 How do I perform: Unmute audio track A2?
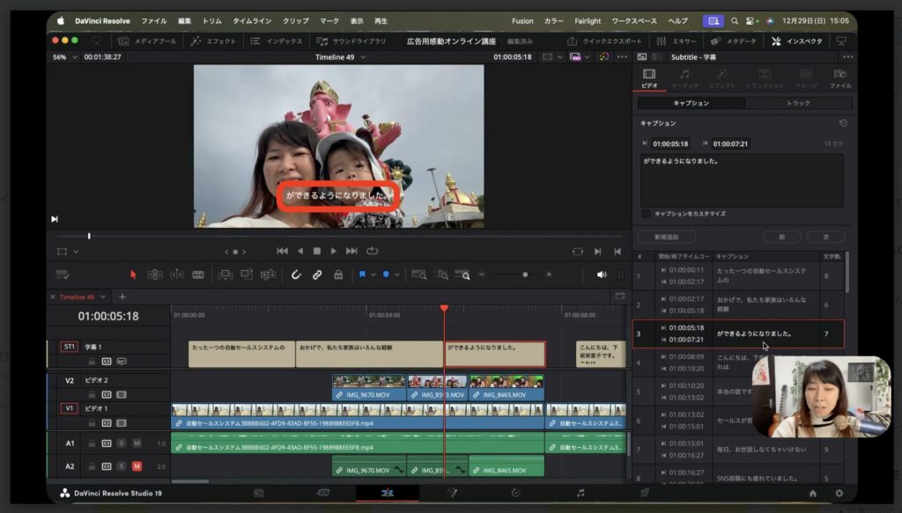coord(137,465)
